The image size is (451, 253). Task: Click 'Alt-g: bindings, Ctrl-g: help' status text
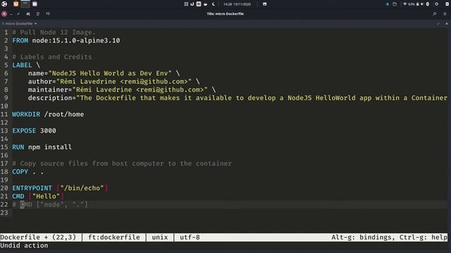[390, 238]
